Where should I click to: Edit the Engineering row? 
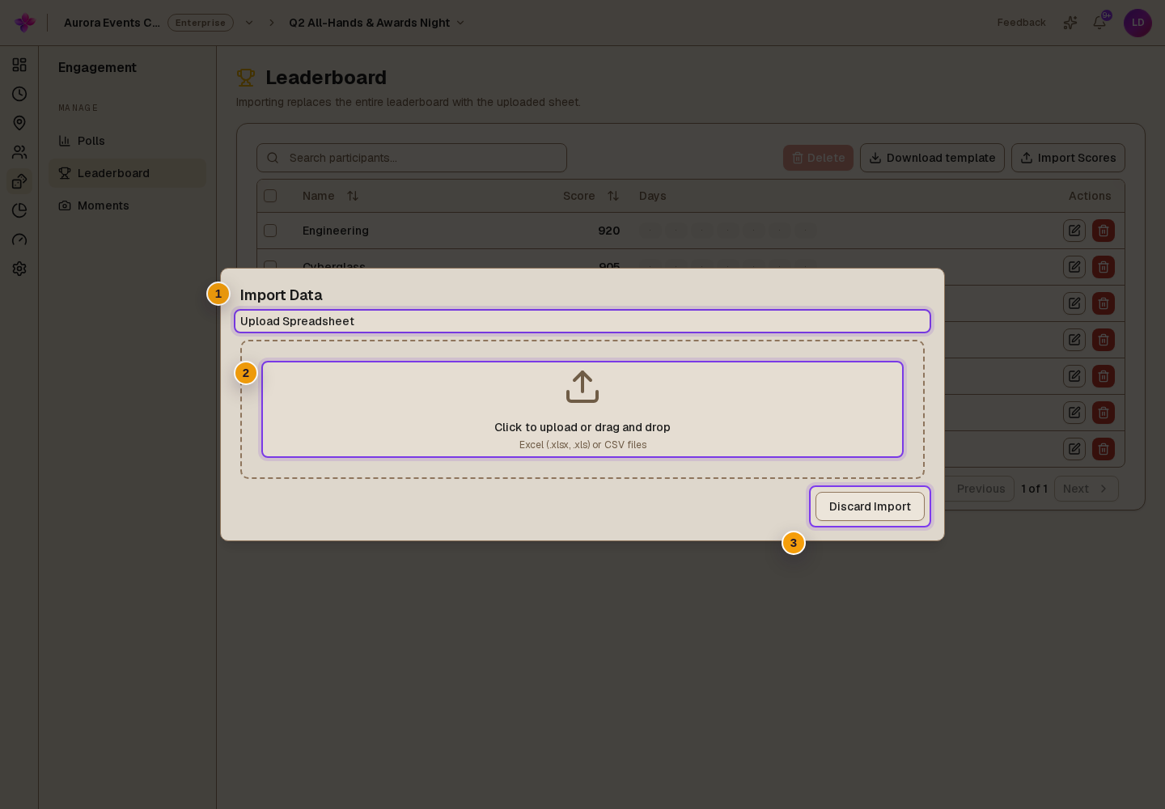[1074, 231]
